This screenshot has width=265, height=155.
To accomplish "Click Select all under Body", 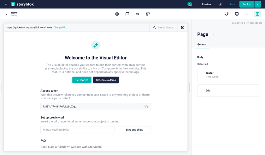I will click(x=203, y=64).
